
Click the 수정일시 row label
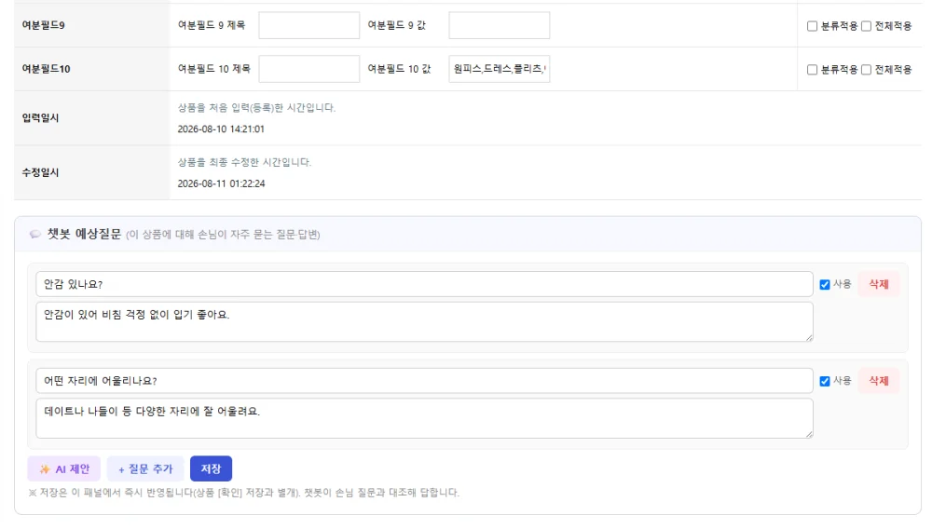[40, 173]
